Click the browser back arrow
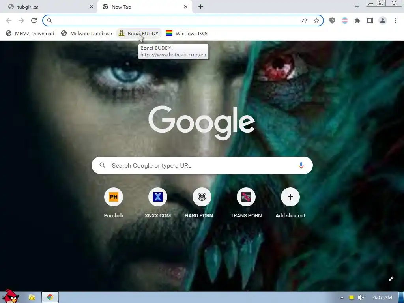 click(x=9, y=21)
